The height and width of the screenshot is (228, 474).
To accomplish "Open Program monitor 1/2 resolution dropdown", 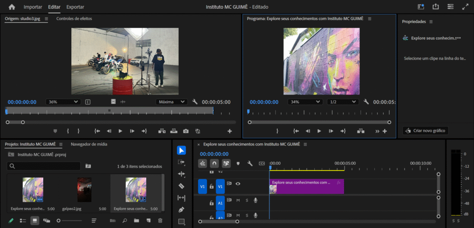I will pyautogui.click(x=343, y=102).
